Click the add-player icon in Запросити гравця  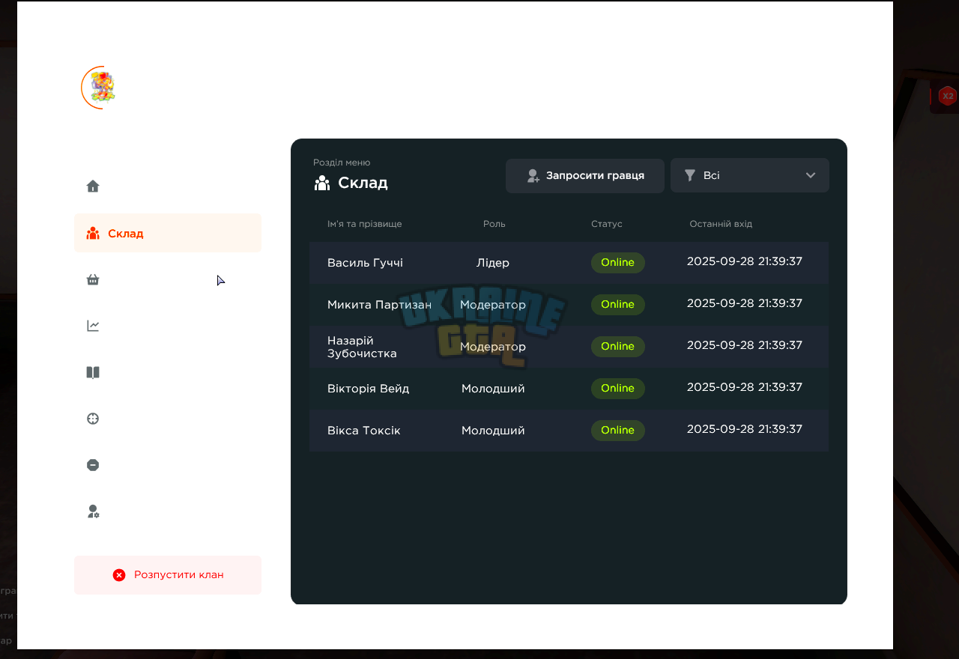click(533, 175)
